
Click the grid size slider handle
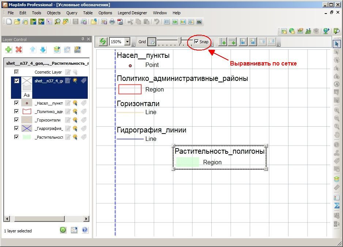pos(180,41)
